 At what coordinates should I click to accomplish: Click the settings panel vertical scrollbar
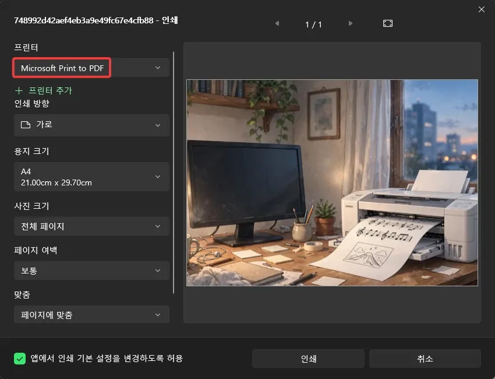pyautogui.click(x=174, y=173)
